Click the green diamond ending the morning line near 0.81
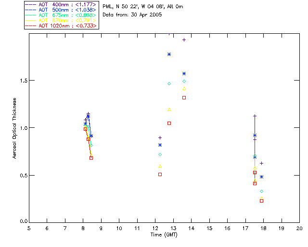 (91, 146)
